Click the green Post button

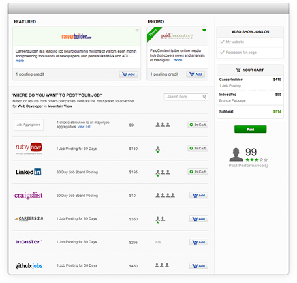[251, 130]
